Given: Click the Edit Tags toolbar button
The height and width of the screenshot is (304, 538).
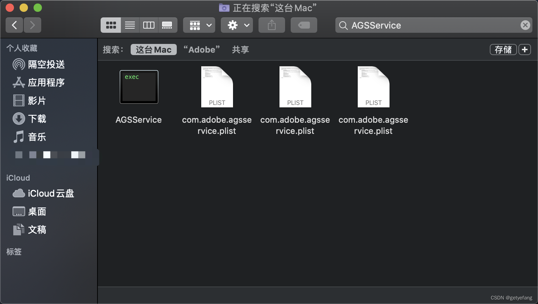Looking at the screenshot, I should pos(304,25).
